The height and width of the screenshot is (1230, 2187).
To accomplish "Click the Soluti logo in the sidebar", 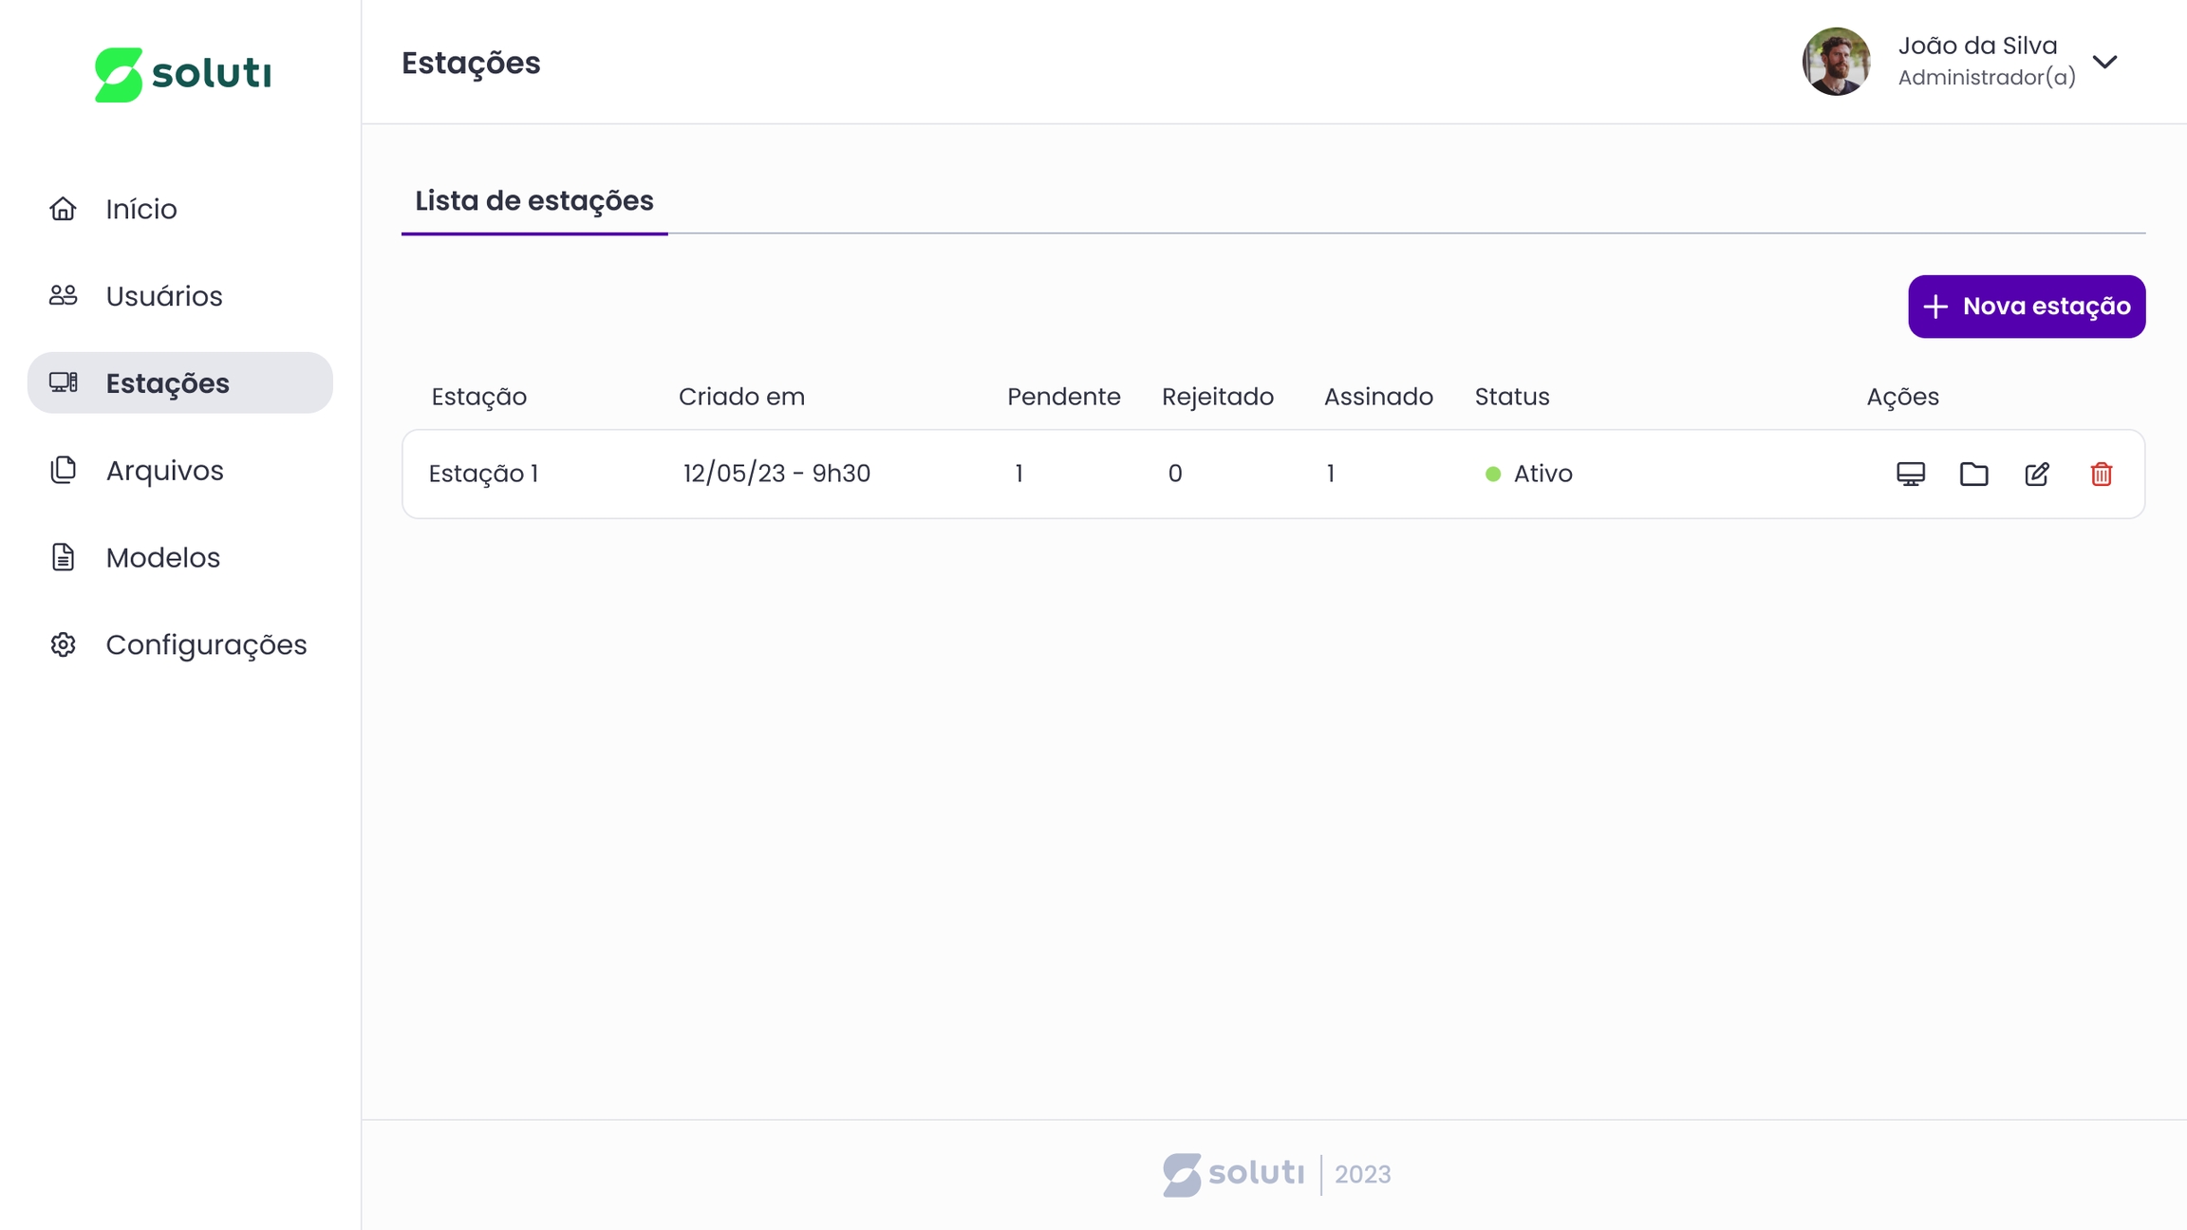I will point(182,74).
